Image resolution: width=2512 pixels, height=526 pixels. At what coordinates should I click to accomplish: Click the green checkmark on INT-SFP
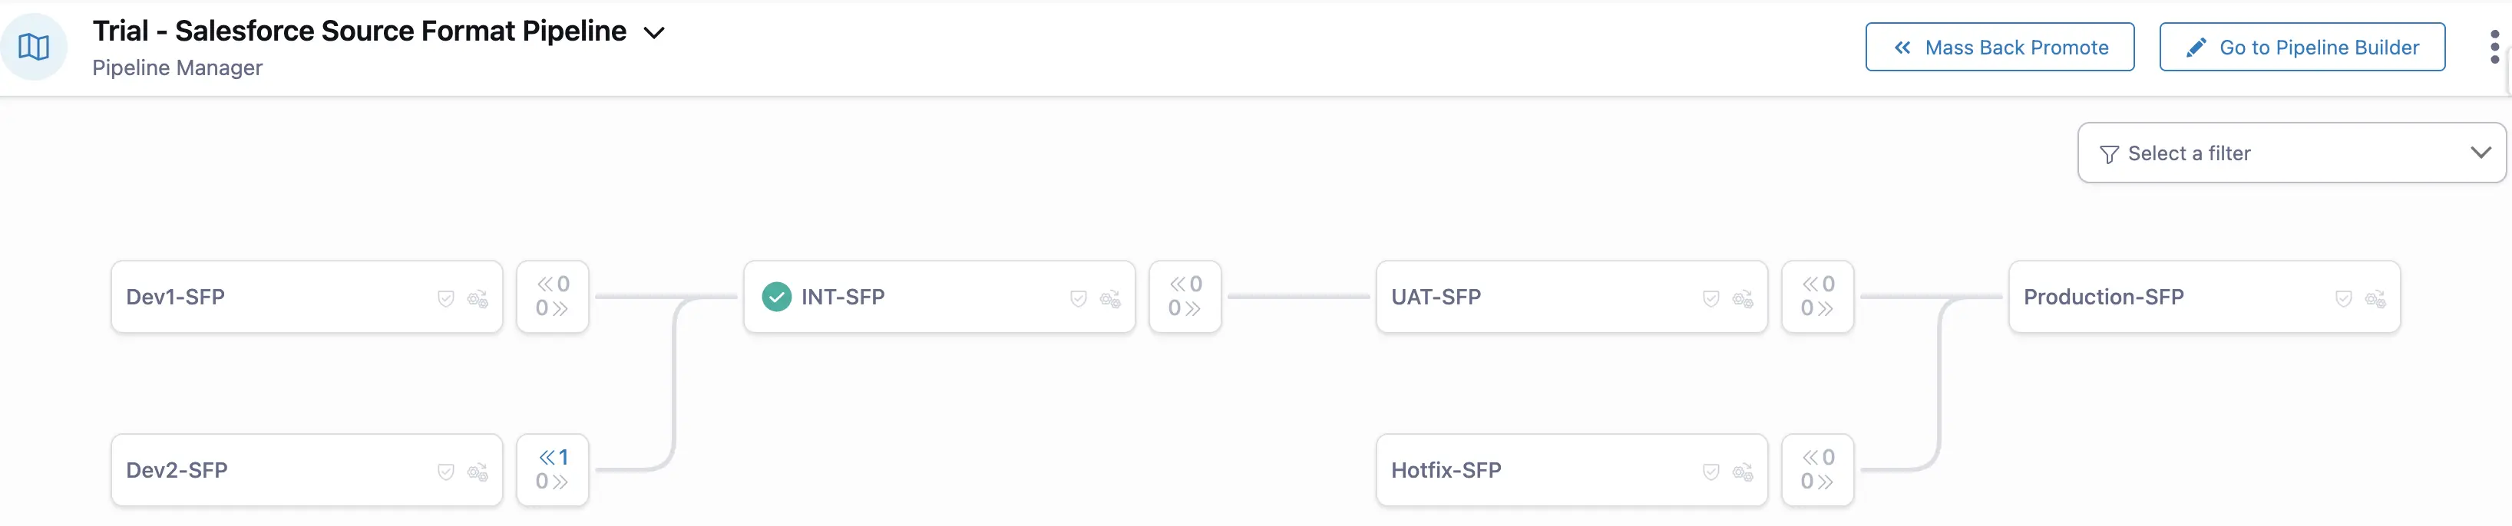pos(776,296)
